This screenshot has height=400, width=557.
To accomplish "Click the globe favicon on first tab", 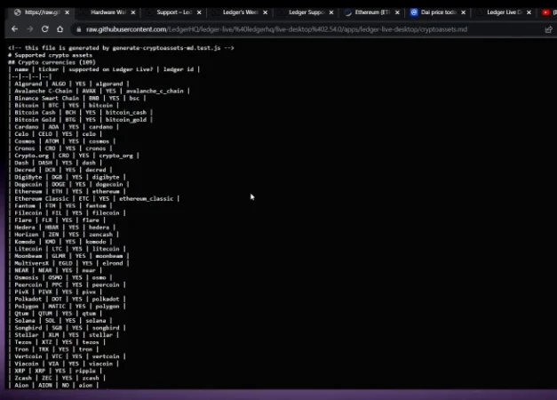I will coord(18,12).
